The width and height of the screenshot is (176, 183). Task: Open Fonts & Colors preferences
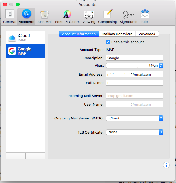tap(67, 17)
